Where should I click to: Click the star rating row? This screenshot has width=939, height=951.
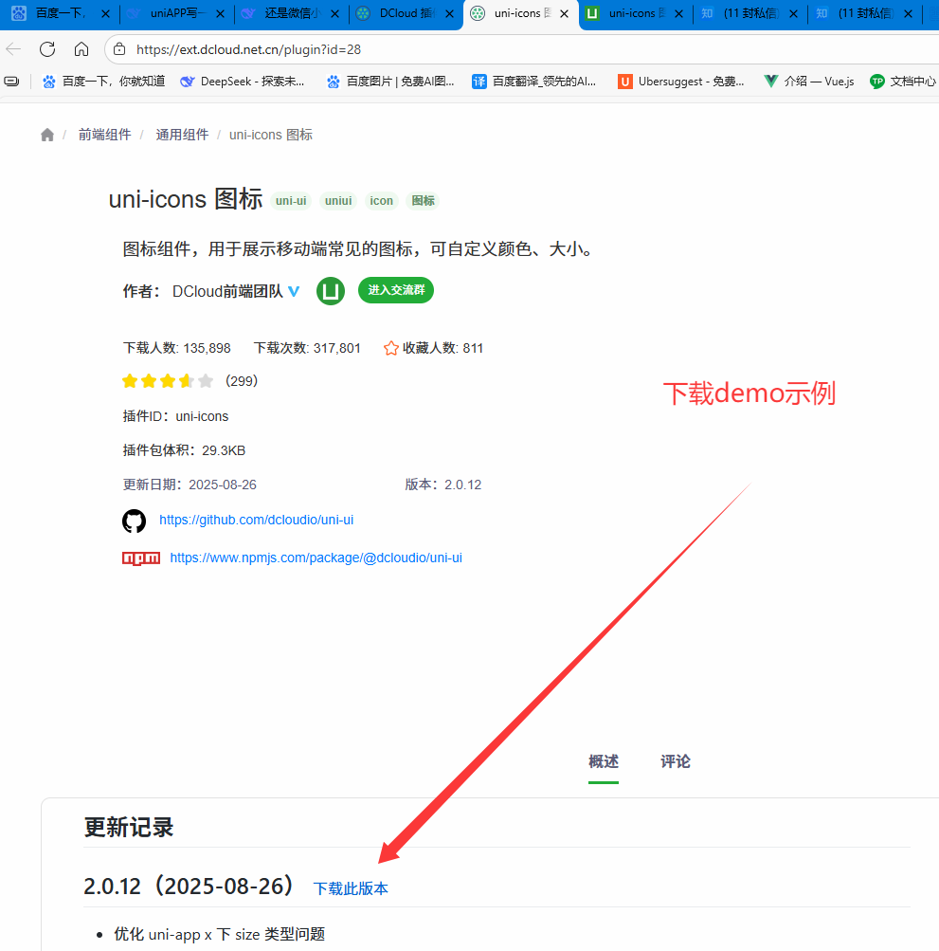[168, 381]
